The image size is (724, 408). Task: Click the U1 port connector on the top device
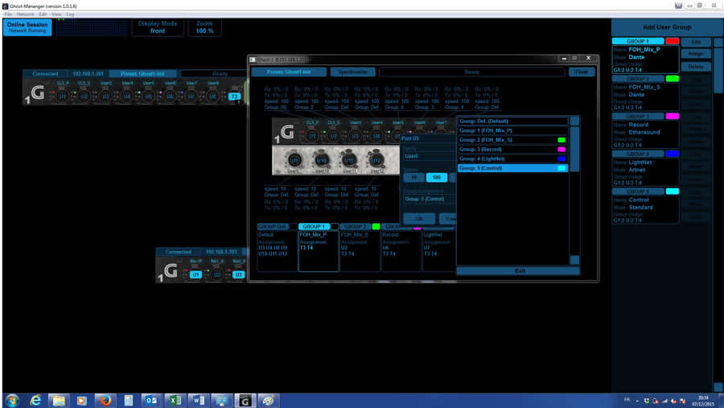pos(63,97)
